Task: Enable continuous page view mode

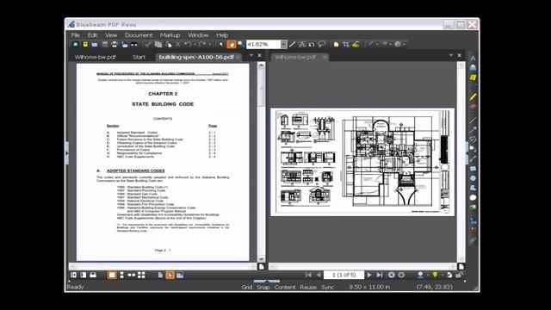Action: coord(121,276)
